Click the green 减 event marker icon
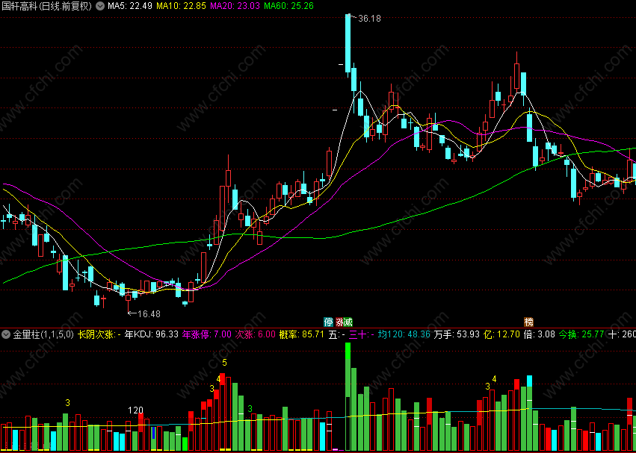Screen dimensions: 636x453 tap(348, 322)
